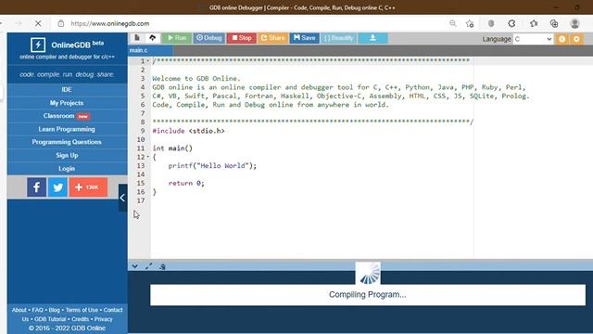
Task: Fold the main block at line 12
Action: pyautogui.click(x=148, y=157)
